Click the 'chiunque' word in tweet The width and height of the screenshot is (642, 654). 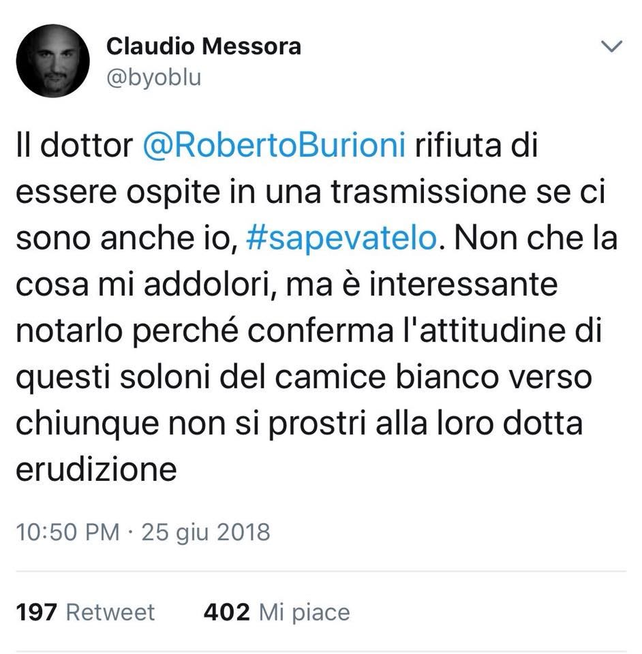(x=88, y=424)
